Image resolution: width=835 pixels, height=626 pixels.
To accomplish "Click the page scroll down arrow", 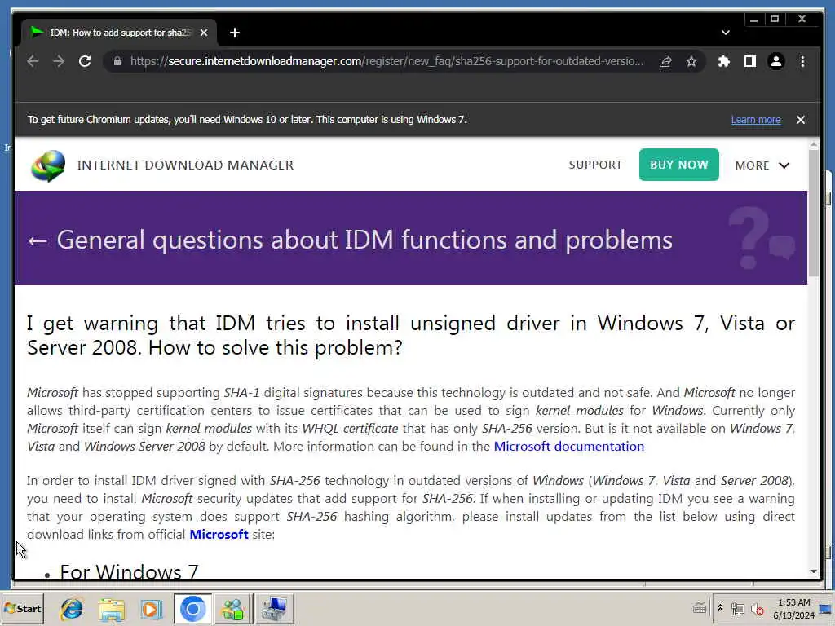I will (x=813, y=571).
